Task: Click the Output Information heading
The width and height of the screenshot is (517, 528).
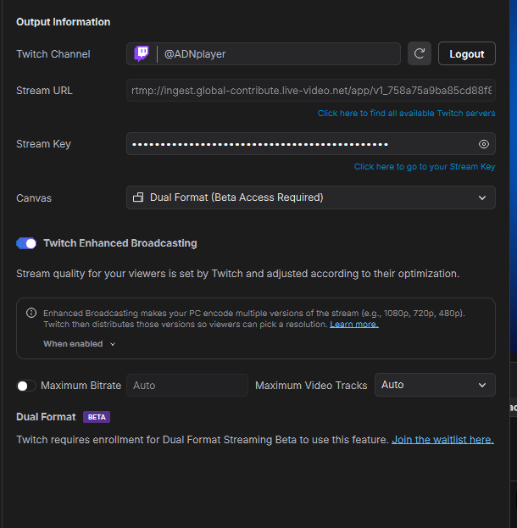Action: point(63,22)
